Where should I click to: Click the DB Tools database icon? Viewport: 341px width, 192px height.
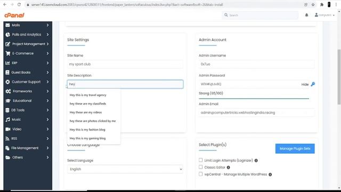(7, 110)
